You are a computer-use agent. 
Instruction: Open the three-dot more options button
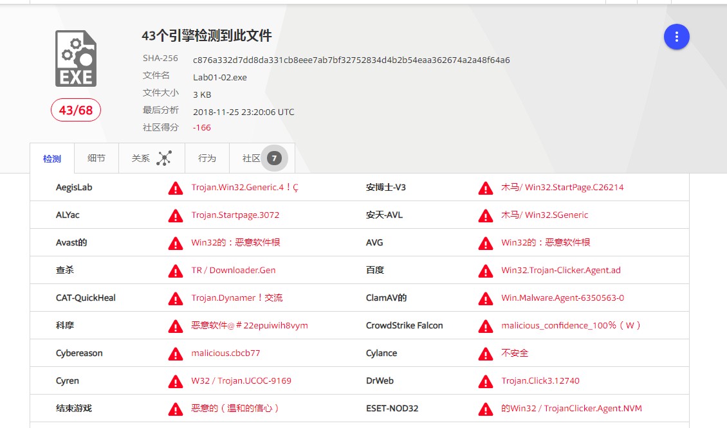(x=676, y=37)
